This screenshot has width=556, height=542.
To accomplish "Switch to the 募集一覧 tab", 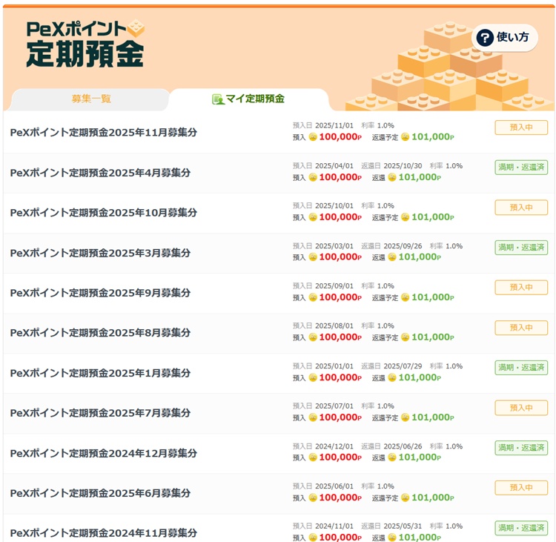I will [91, 99].
